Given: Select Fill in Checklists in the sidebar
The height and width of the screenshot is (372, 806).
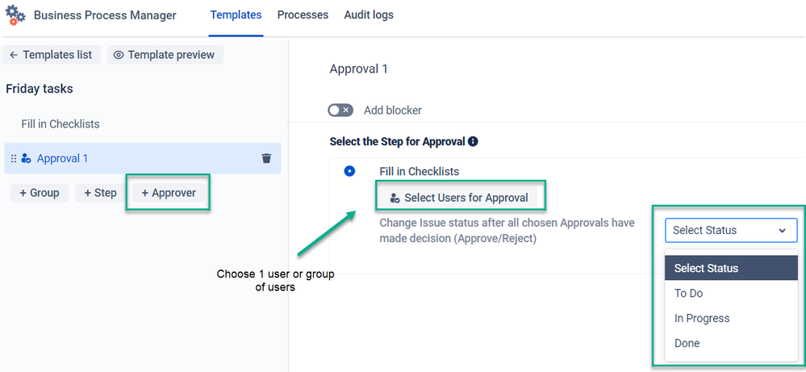Looking at the screenshot, I should click(61, 123).
